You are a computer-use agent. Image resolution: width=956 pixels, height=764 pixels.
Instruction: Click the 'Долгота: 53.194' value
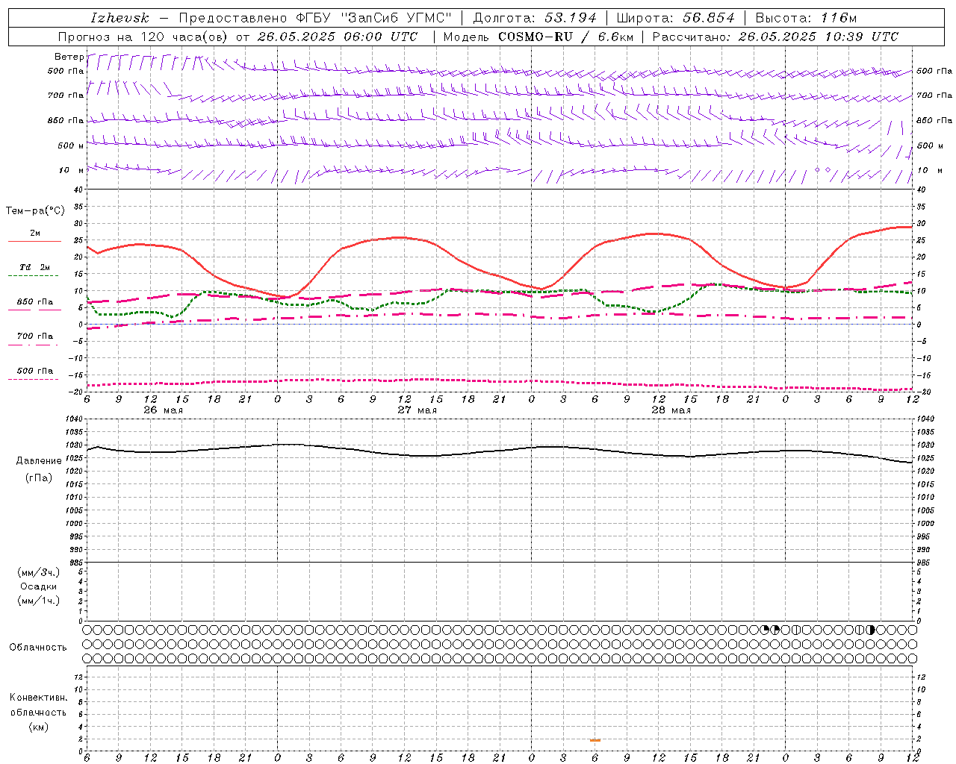click(535, 18)
